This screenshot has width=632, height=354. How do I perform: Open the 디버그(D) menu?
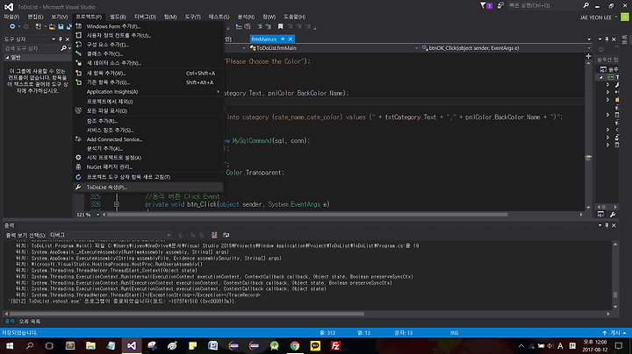pos(145,17)
